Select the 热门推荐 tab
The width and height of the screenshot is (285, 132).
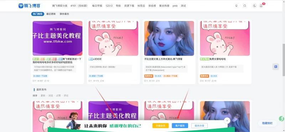(x=38, y=14)
